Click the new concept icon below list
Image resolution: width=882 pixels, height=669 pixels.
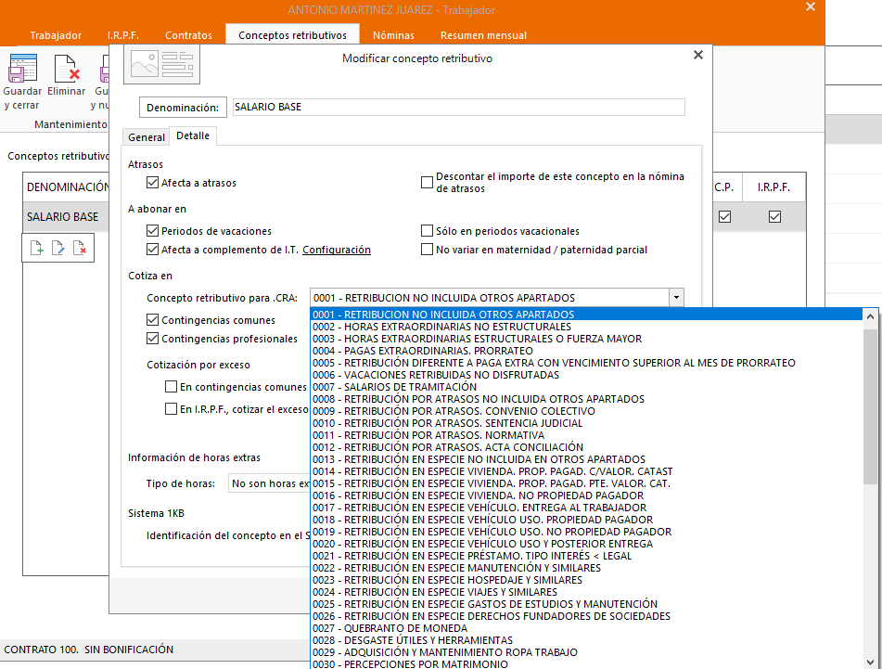(36, 248)
